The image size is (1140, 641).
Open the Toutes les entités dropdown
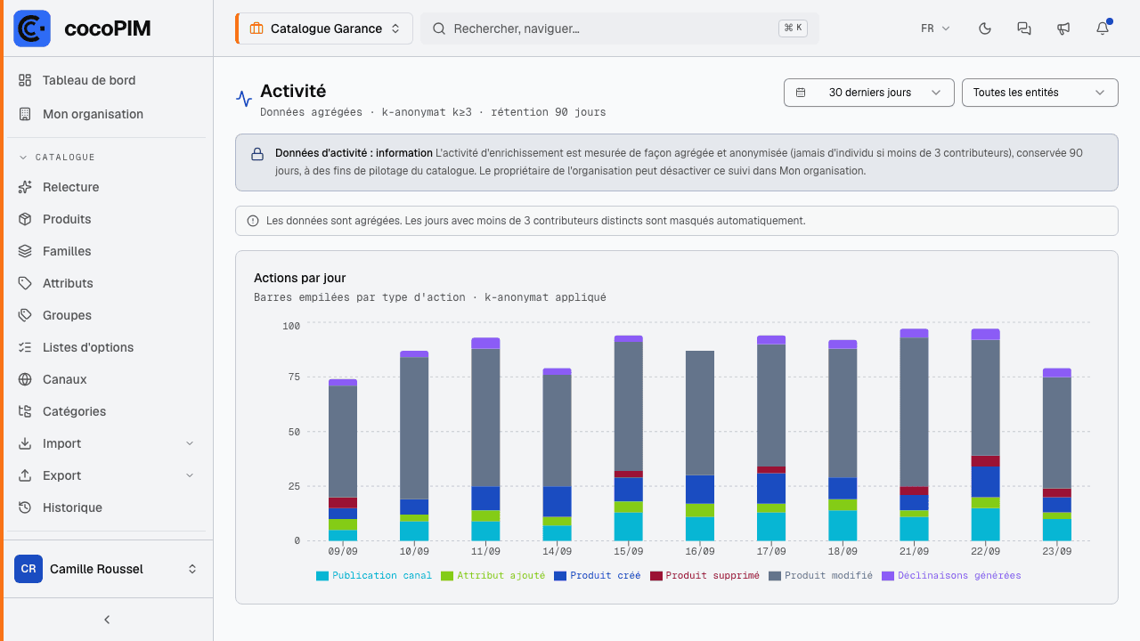(x=1040, y=93)
